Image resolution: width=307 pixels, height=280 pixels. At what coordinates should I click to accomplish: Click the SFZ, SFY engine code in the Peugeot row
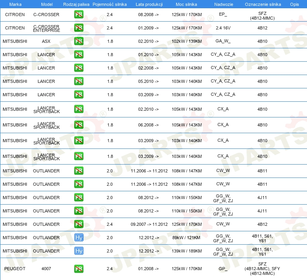[x=262, y=269]
